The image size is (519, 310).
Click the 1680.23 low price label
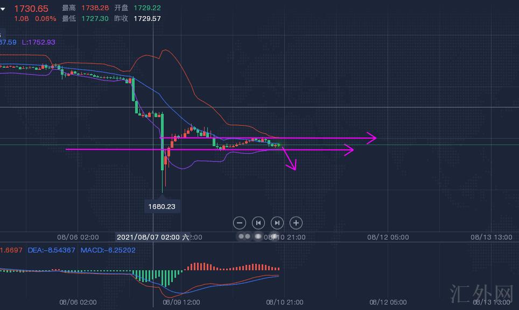pyautogui.click(x=163, y=206)
